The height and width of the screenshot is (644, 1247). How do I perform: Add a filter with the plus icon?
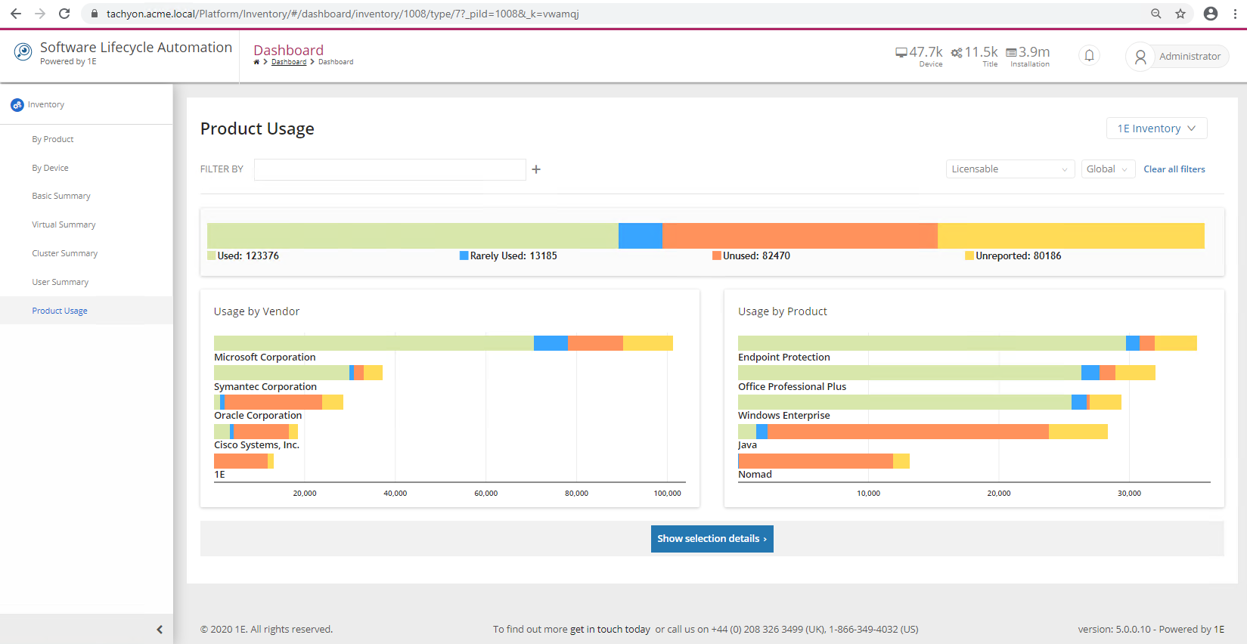[x=536, y=169]
